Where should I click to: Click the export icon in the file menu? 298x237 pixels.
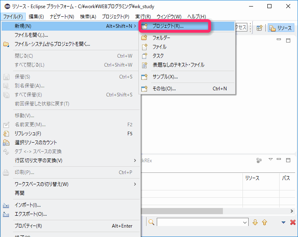coord(6,215)
